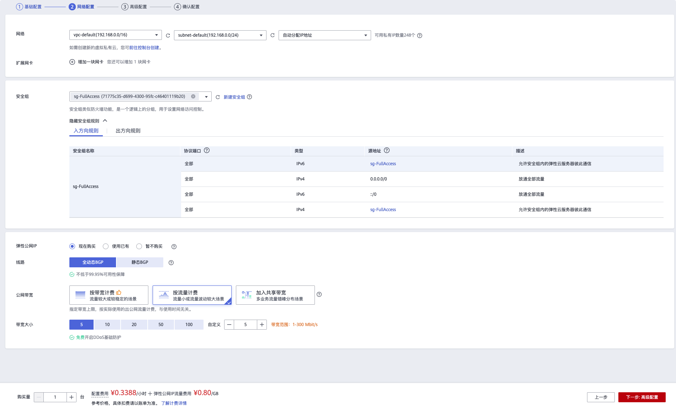
Task: Open sg-FullAccess link in IPv4 row
Action: pyautogui.click(x=383, y=210)
